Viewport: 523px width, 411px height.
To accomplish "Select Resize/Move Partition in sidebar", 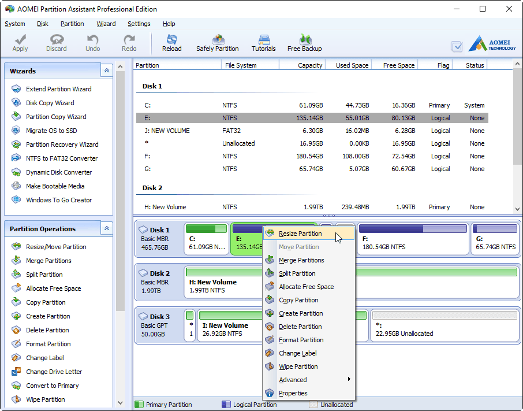I will pos(56,247).
